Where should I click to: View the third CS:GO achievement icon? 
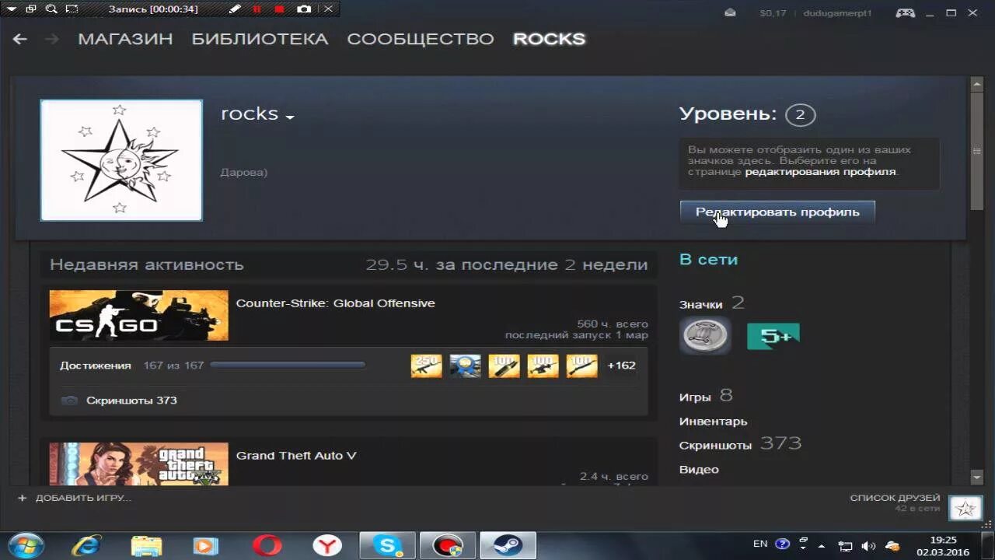504,365
